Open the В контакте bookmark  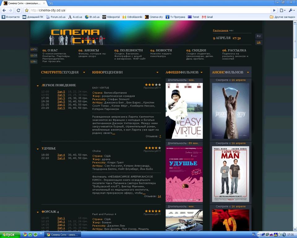(11, 17)
